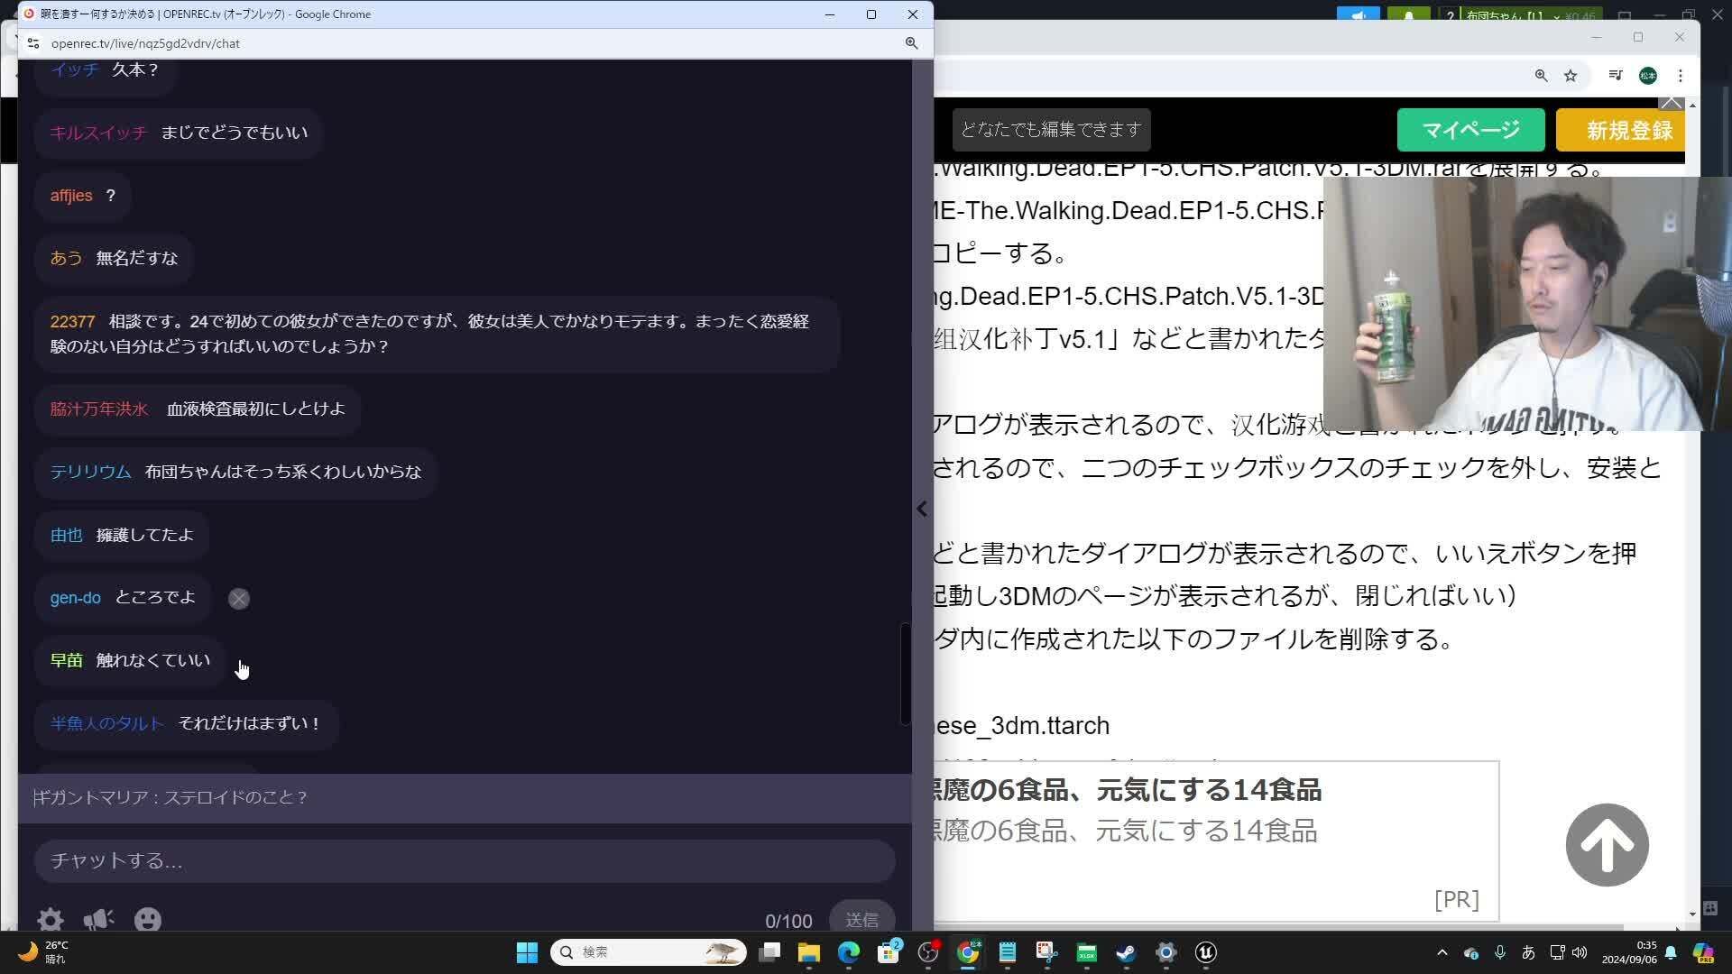The image size is (1732, 974).
Task: Click the zoom magnifier icon in chat window address bar
Action: click(x=911, y=43)
